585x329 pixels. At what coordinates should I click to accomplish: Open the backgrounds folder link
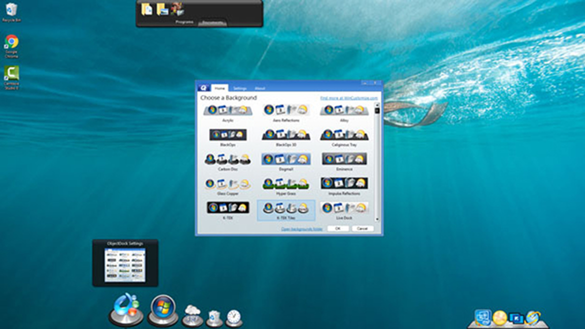tap(302, 228)
